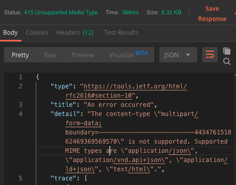The height and width of the screenshot is (185, 236).
Task: Toggle the word wrap icon
Action: 210,55
